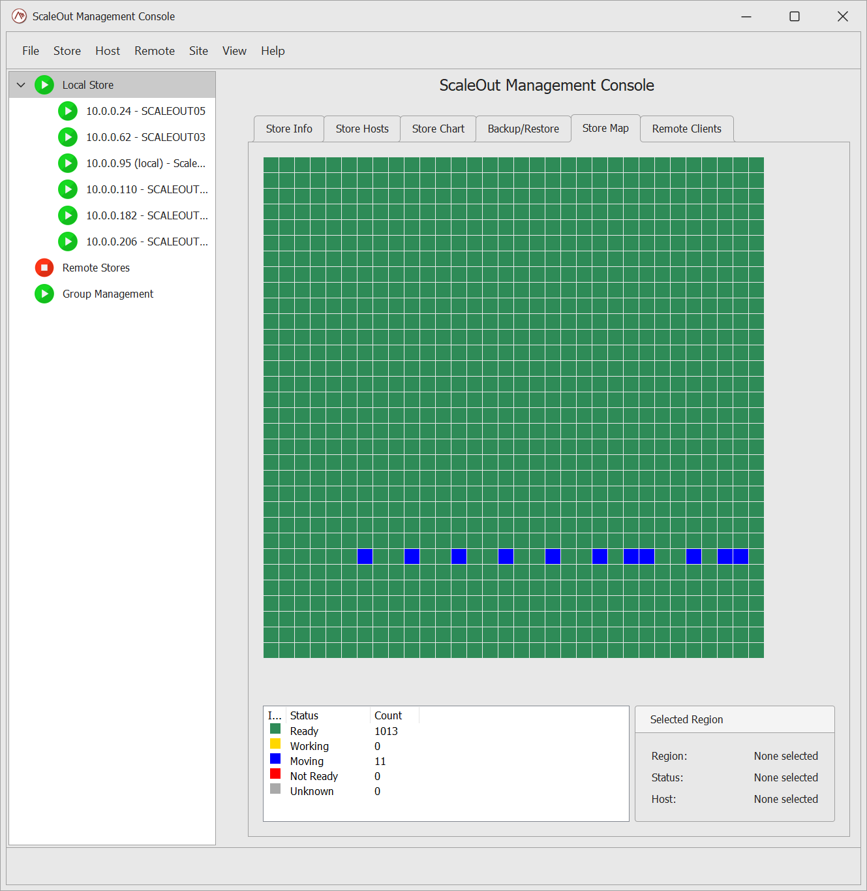Click the last blue moving region in map
Screen dimensions: 867x891
[x=741, y=556]
